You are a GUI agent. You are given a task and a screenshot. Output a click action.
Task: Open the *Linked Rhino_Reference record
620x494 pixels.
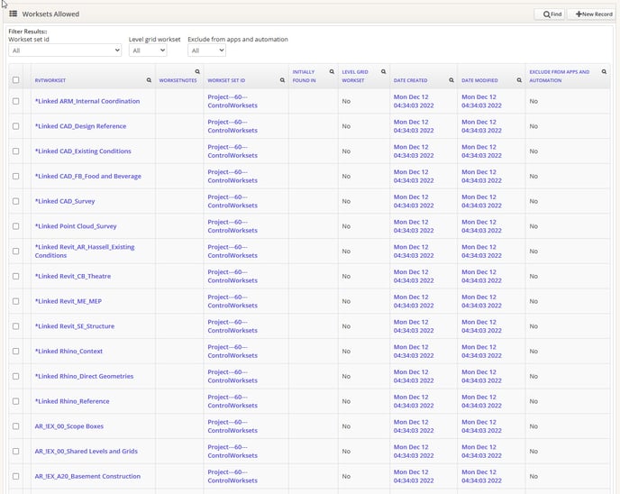pyautogui.click(x=72, y=401)
